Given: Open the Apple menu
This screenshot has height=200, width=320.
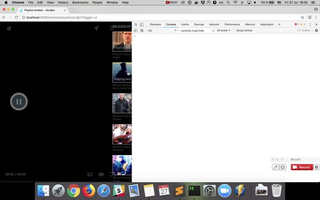Looking at the screenshot, I should click(x=6, y=2).
